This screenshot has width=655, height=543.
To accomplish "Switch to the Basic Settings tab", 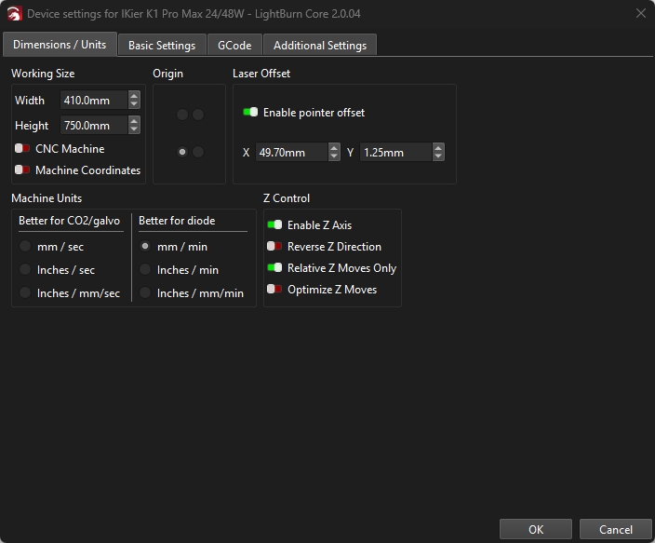I will point(162,45).
